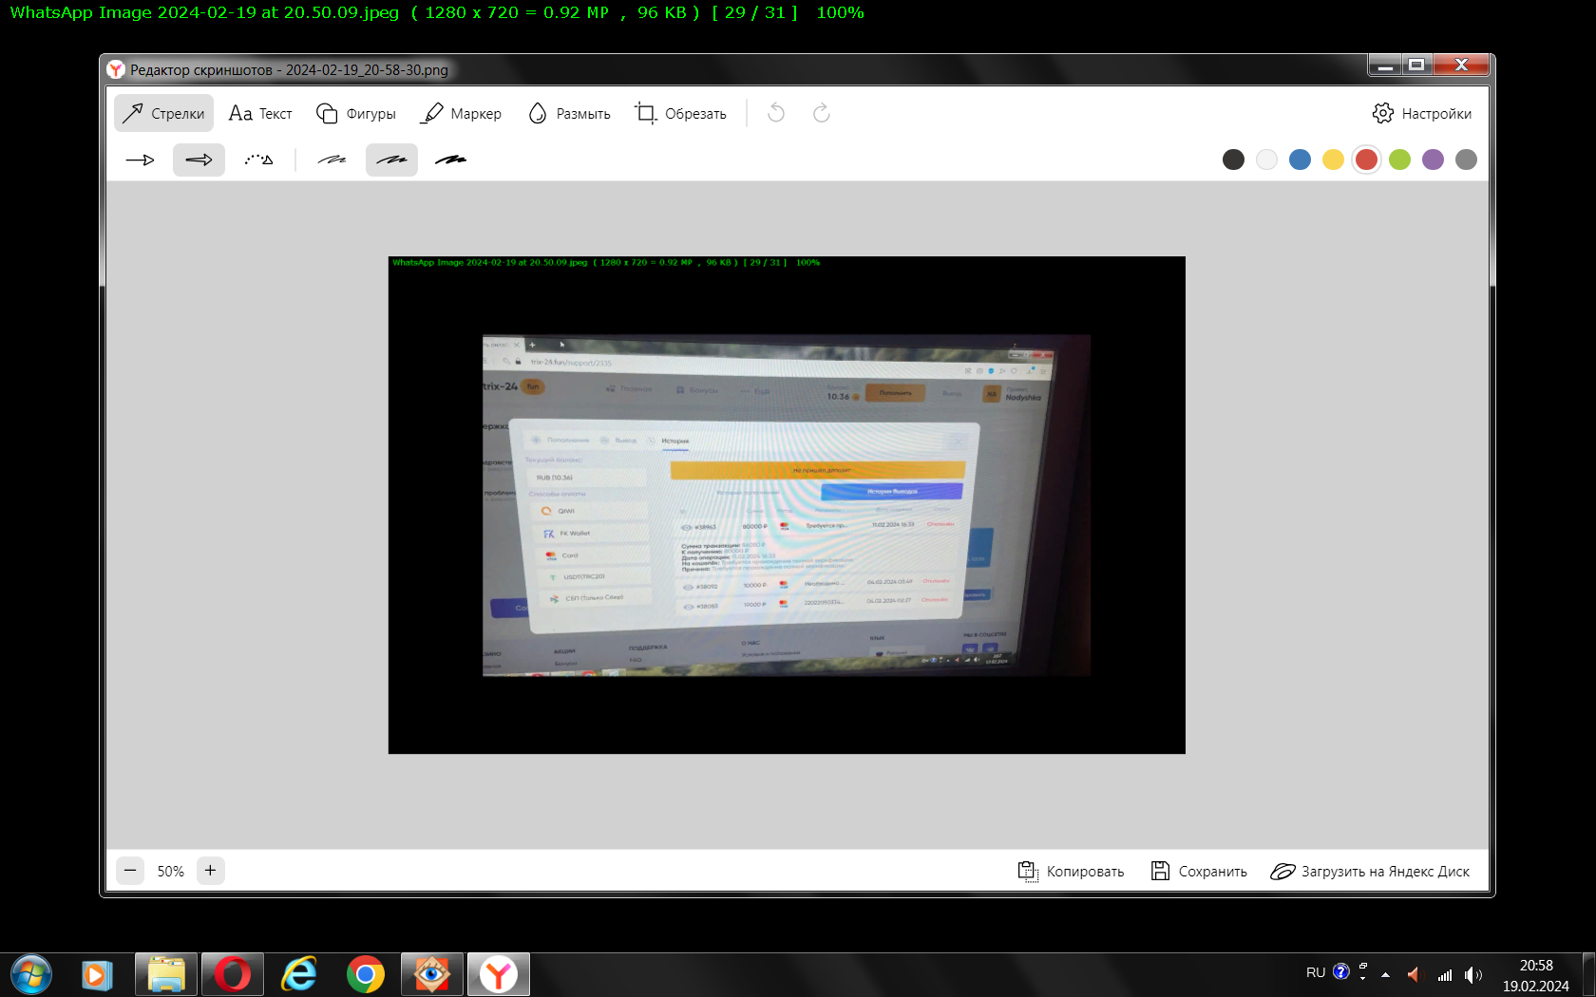Select the Обрезать crop tool
Viewport: 1596px width, 997px height.
[680, 113]
